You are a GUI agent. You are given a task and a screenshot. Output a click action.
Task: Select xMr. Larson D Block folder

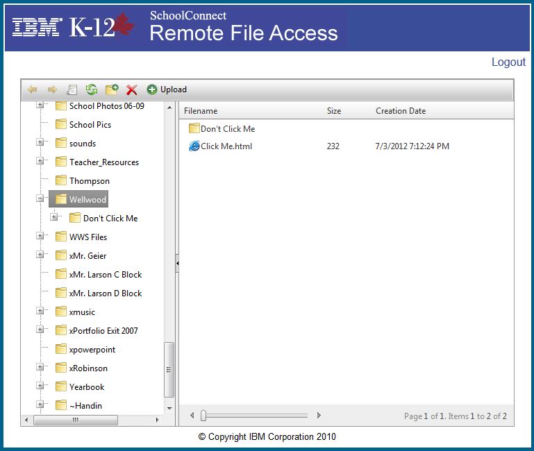click(106, 293)
